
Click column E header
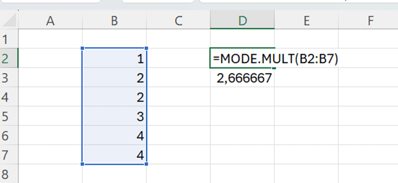tap(306, 20)
